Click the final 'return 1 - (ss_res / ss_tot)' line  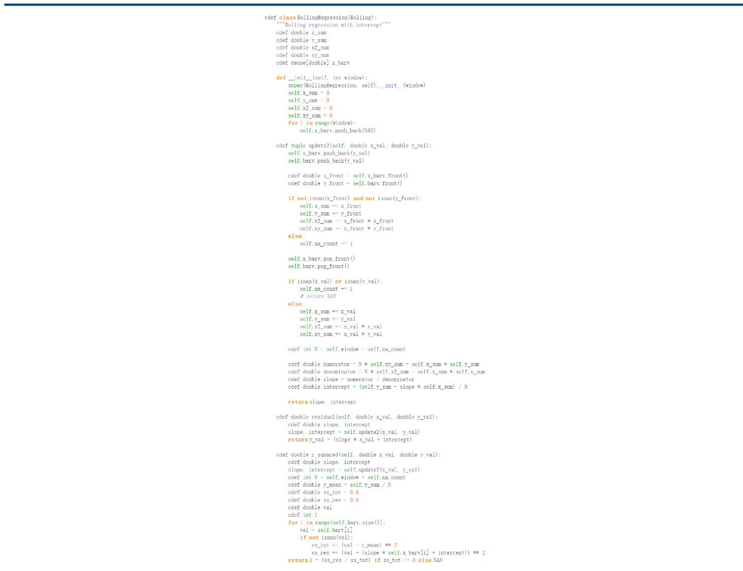(x=365, y=560)
